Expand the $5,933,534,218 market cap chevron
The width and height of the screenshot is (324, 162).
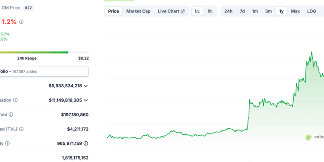click(x=86, y=86)
